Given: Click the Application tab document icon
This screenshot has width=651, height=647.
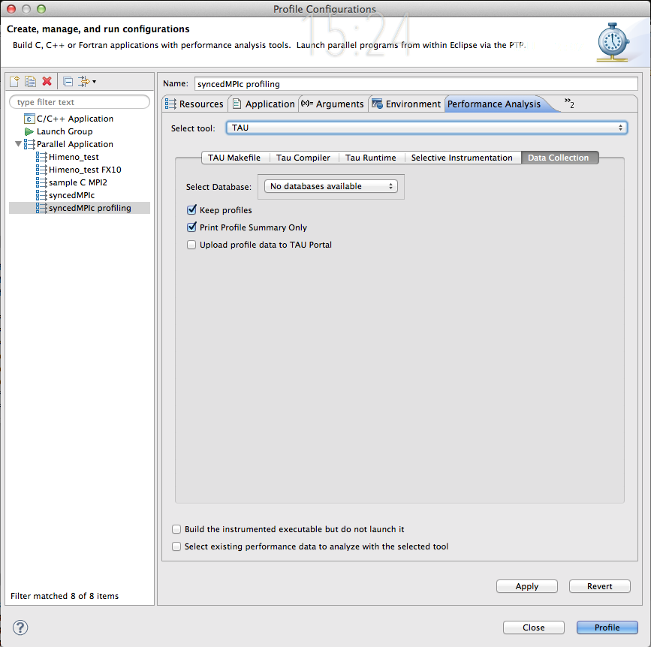Looking at the screenshot, I should 237,104.
